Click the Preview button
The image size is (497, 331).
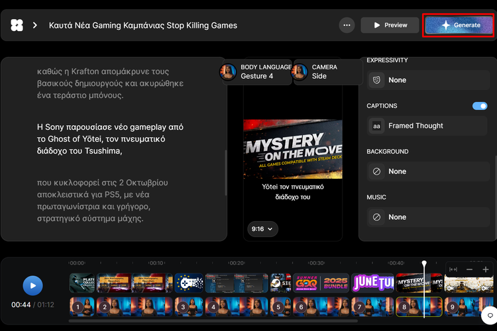(390, 25)
